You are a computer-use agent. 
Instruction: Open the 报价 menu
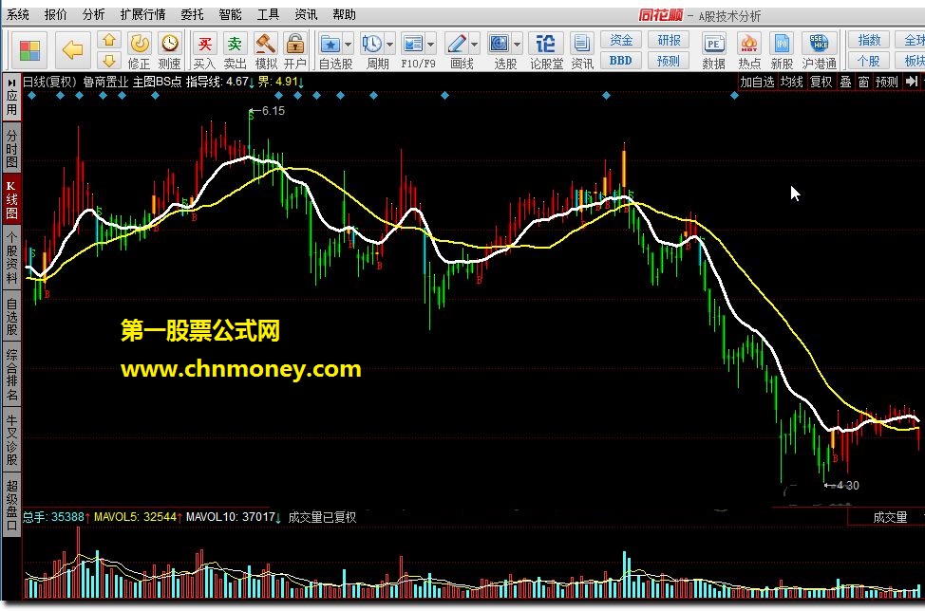(x=55, y=15)
